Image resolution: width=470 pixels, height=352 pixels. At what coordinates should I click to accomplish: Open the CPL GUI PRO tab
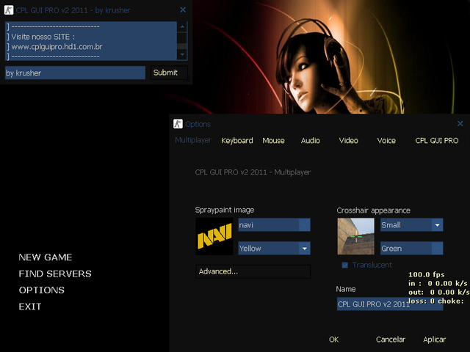tap(436, 141)
